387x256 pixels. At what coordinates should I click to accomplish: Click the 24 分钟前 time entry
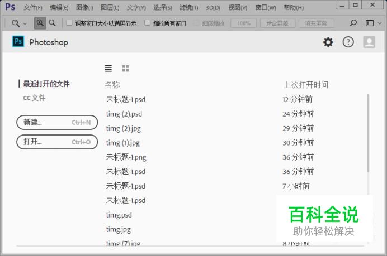point(298,114)
